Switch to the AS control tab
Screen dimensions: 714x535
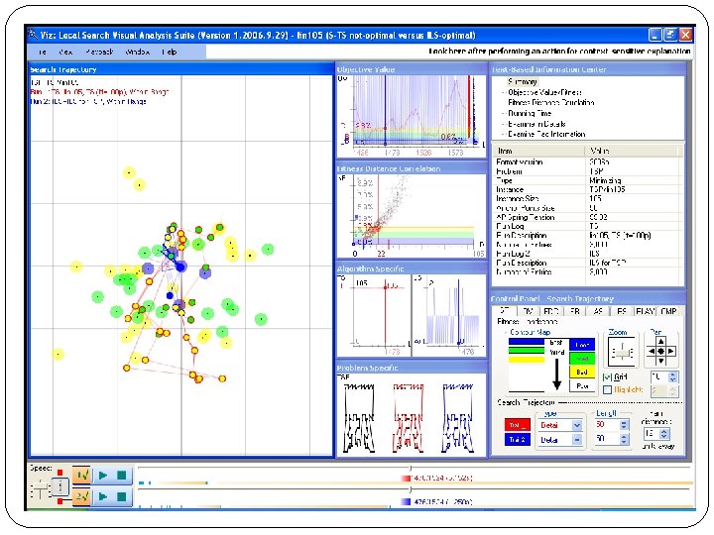tap(598, 312)
